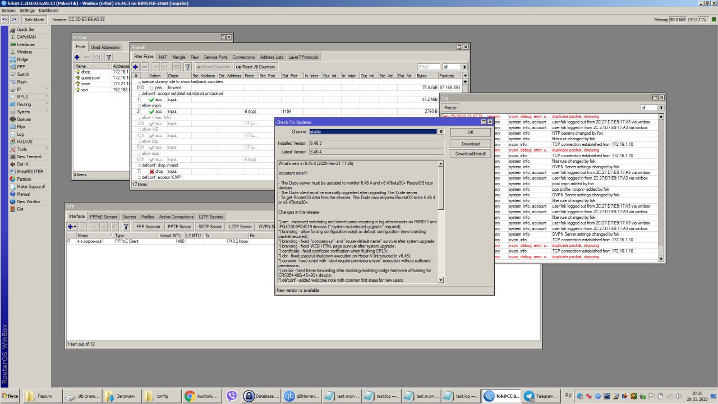Switch to Address Lists tab in Firewall
Viewport: 718px width, 404px height.
coord(271,57)
